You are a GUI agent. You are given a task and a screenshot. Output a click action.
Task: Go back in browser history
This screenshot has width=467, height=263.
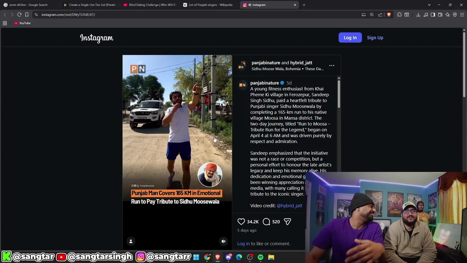coord(5,15)
